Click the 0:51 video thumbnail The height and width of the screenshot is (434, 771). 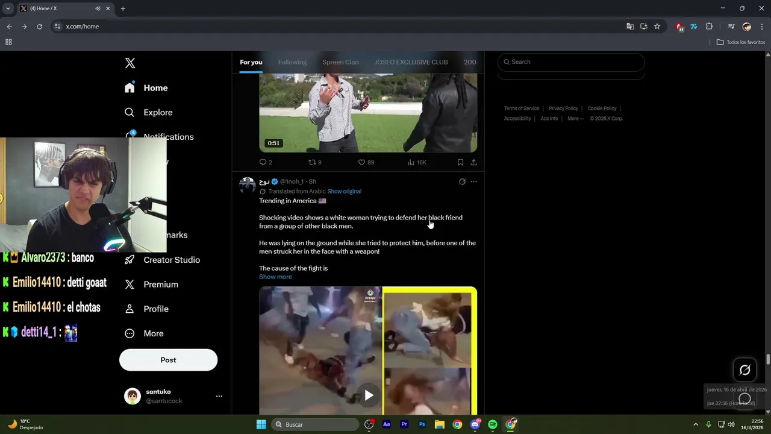[368, 113]
